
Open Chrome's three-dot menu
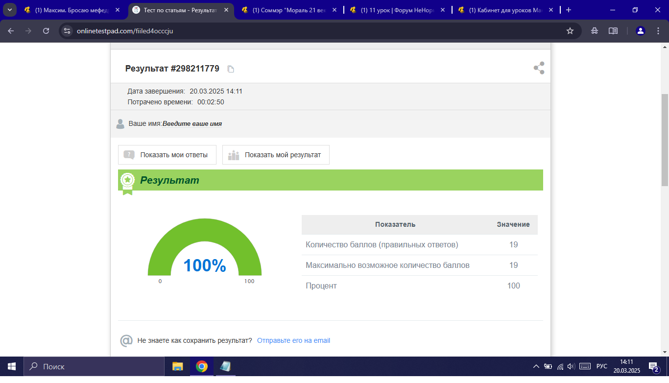[x=657, y=31]
